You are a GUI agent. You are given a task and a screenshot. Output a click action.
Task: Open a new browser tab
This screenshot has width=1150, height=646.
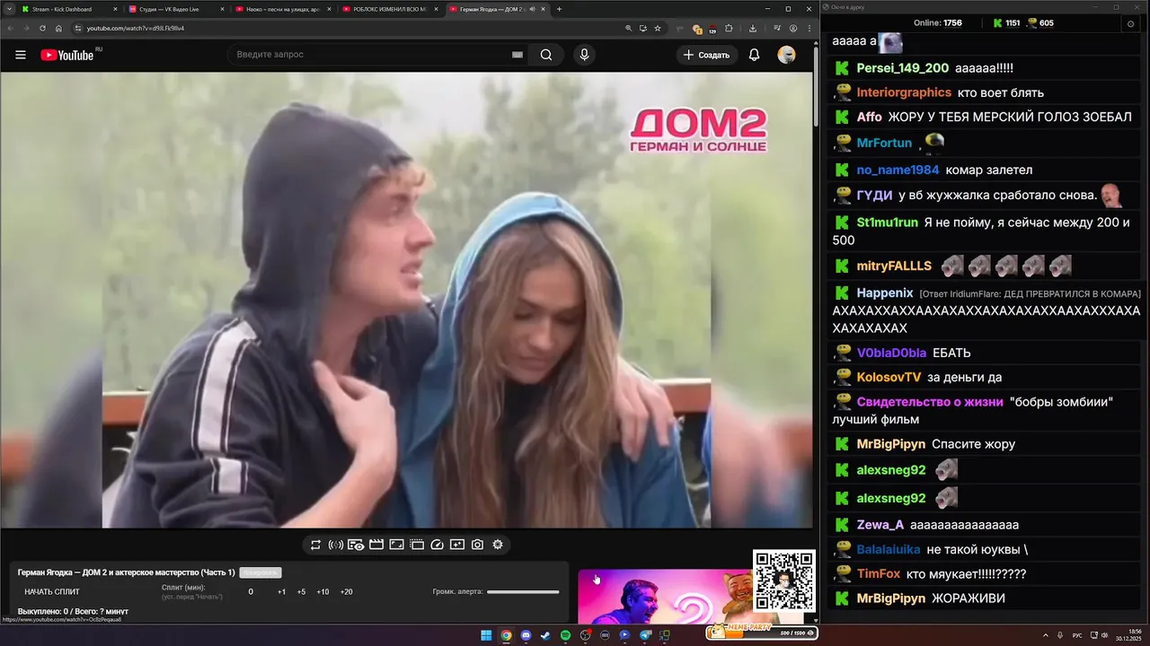[x=559, y=9]
